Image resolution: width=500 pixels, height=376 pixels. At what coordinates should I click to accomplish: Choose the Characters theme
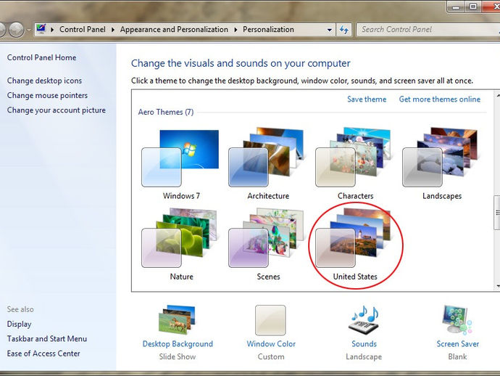tap(354, 158)
